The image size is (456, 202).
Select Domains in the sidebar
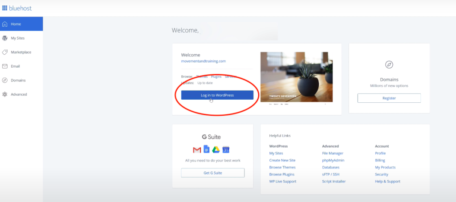tap(21, 80)
